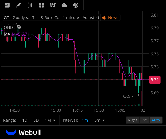The width and height of the screenshot is (166, 139).
Task: Open the 1 minute interval label
Action: point(71,18)
